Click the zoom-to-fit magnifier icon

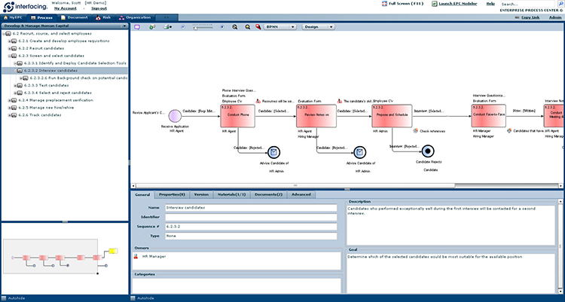coord(235,27)
